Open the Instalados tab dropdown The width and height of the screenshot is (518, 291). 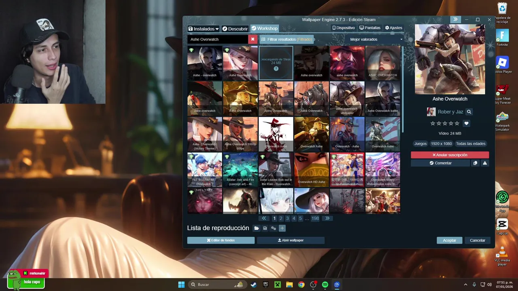click(x=204, y=29)
